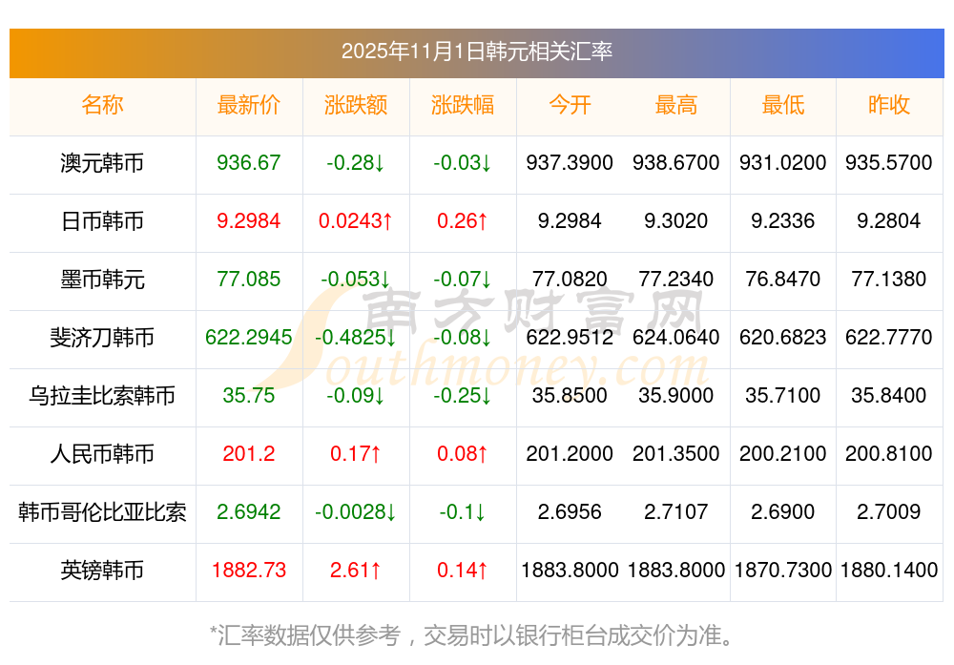
Task: Select the 斐济刀韩币 row name
Action: coord(102,338)
